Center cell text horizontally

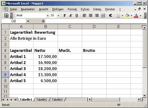pos(91,16)
